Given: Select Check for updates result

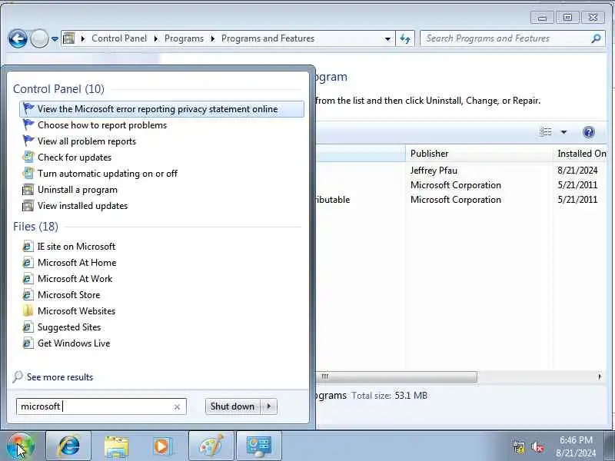Looking at the screenshot, I should point(75,158).
